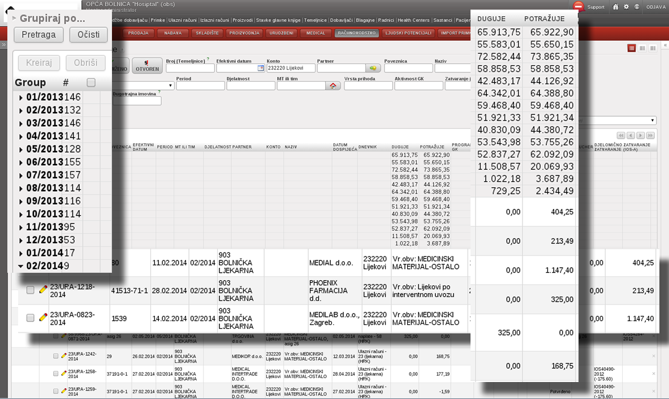Click the Partner lookup icon button
Image resolution: width=669 pixels, height=399 pixels.
[x=373, y=68]
